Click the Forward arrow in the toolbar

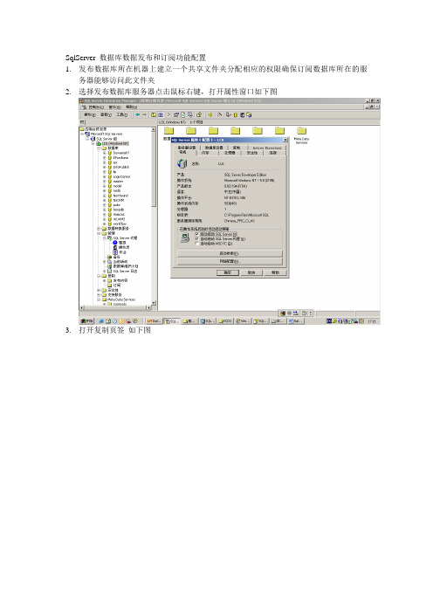144,115
